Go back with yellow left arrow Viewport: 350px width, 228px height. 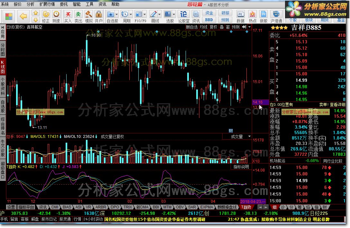pos(23,16)
